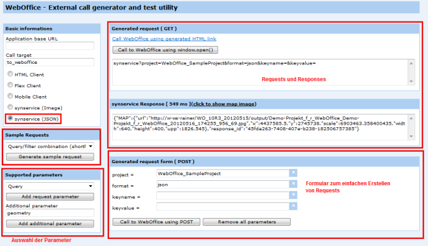
Task: Clear the format parameter with its X icon
Action: click(293, 184)
